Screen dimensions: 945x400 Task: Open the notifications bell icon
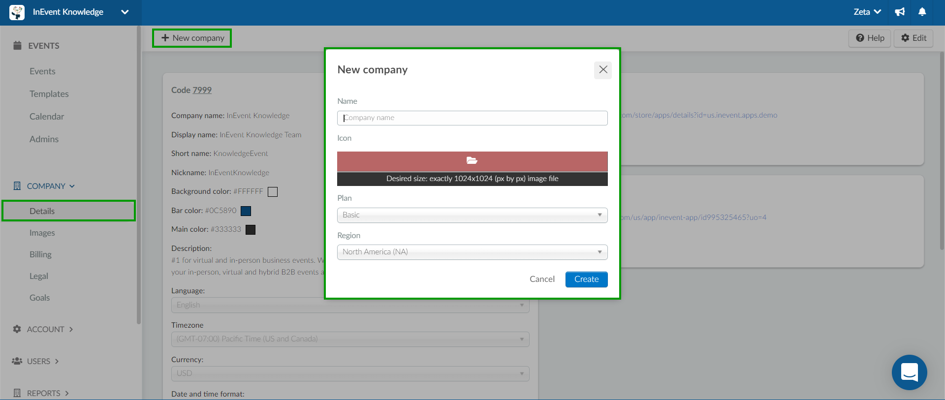click(x=922, y=12)
